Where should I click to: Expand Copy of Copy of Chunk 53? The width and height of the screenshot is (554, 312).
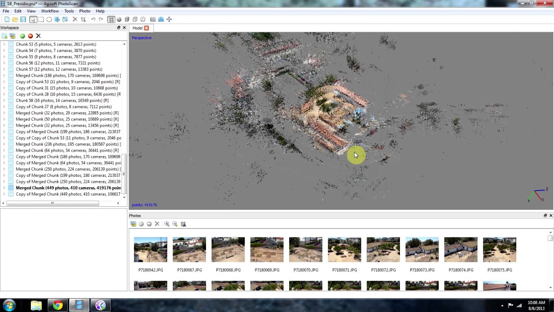pos(4,138)
